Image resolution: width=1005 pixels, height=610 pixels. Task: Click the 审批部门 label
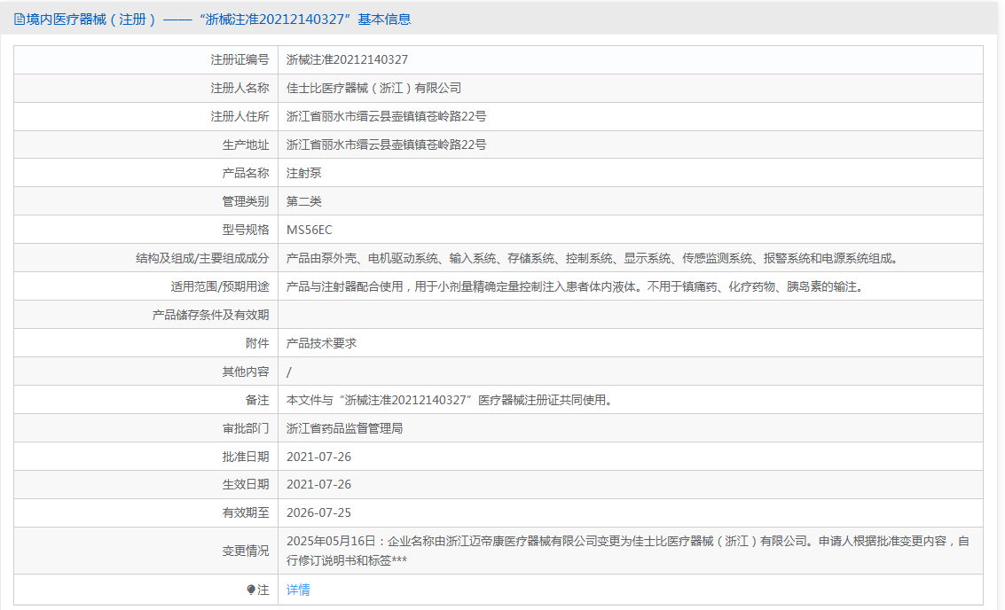[x=246, y=428]
